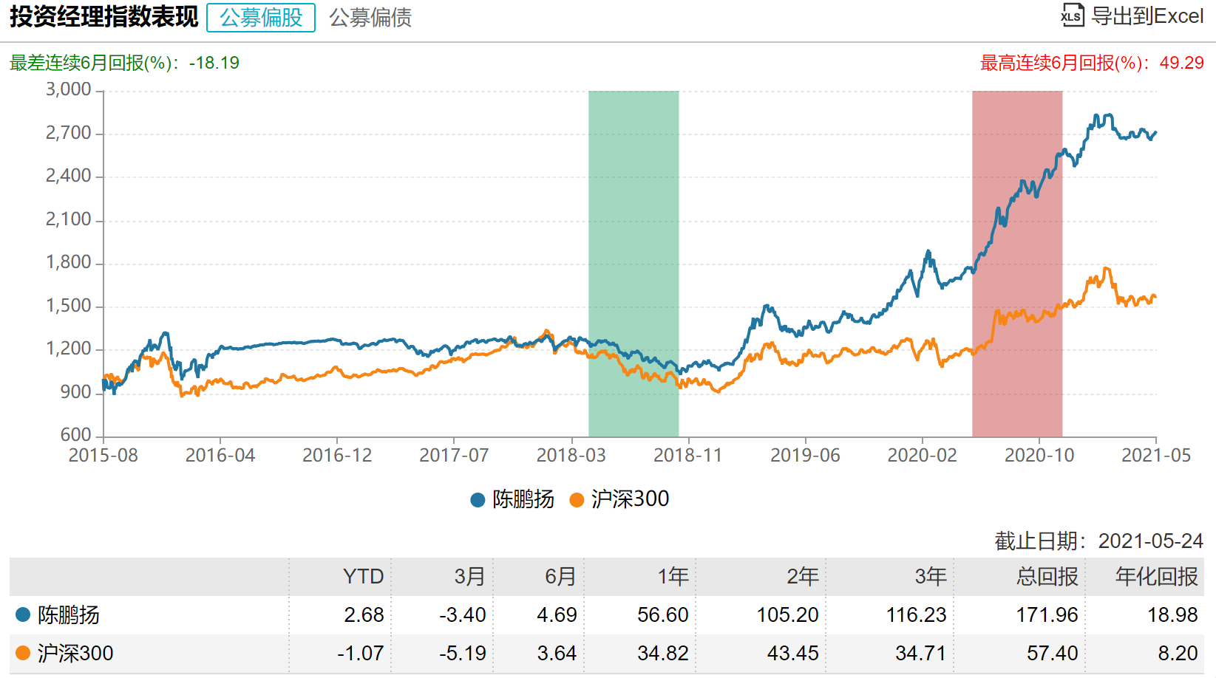
Task: Click the 导出到Excel link
Action: 1147,16
